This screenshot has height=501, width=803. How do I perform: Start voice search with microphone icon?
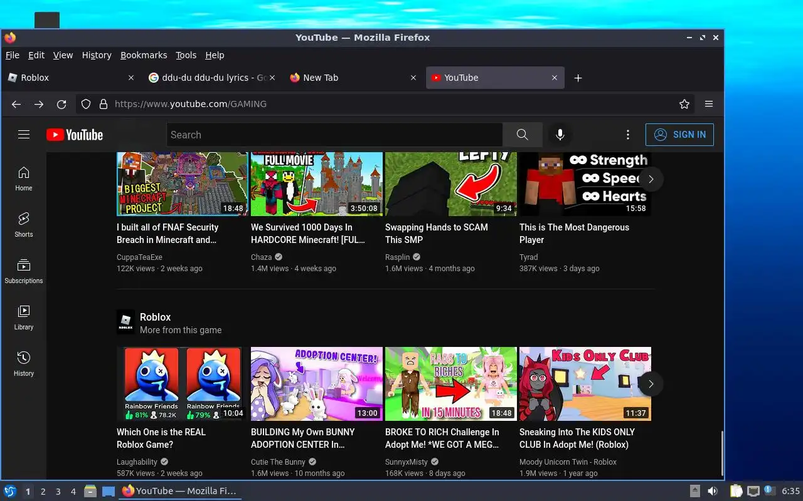click(x=560, y=135)
